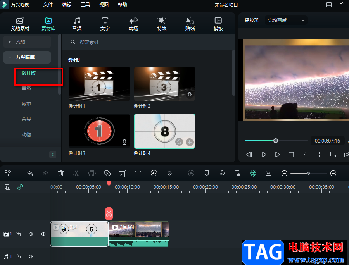Image resolution: width=349 pixels, height=265 pixels.
Task: Select the 倒计时2 thumbnail
Action: (164, 84)
